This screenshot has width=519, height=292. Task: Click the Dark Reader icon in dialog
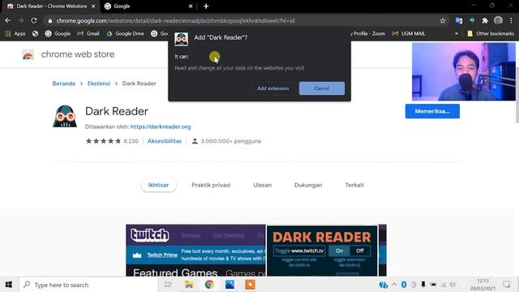click(182, 40)
